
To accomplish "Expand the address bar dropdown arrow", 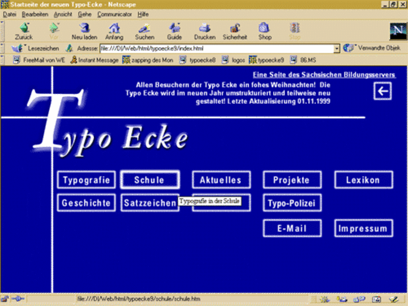I will pos(337,48).
